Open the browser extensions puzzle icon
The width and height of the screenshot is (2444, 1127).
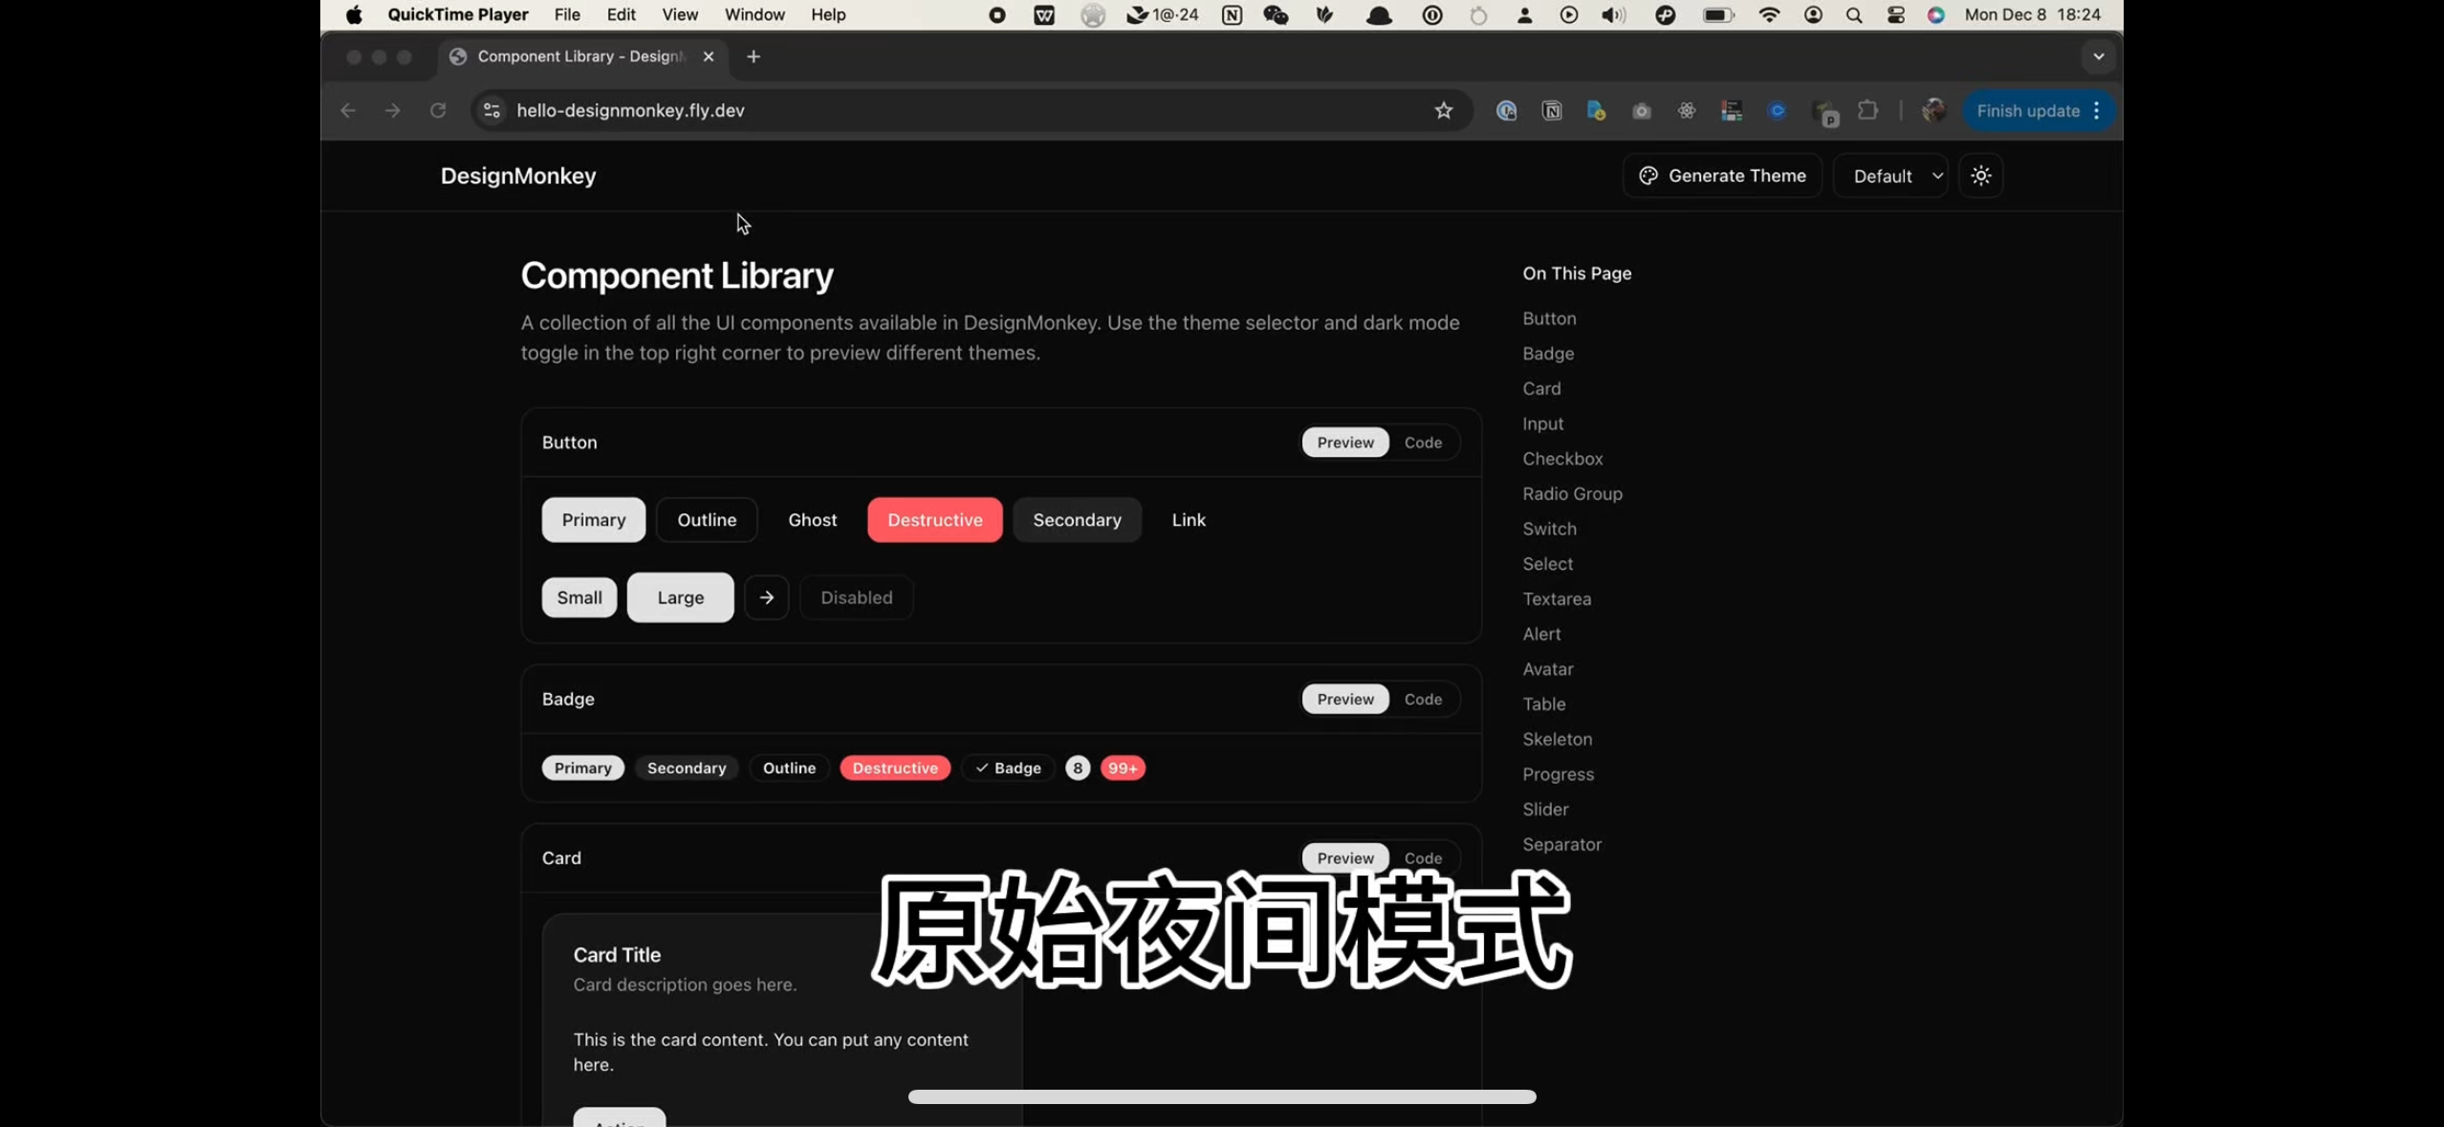coord(1867,111)
